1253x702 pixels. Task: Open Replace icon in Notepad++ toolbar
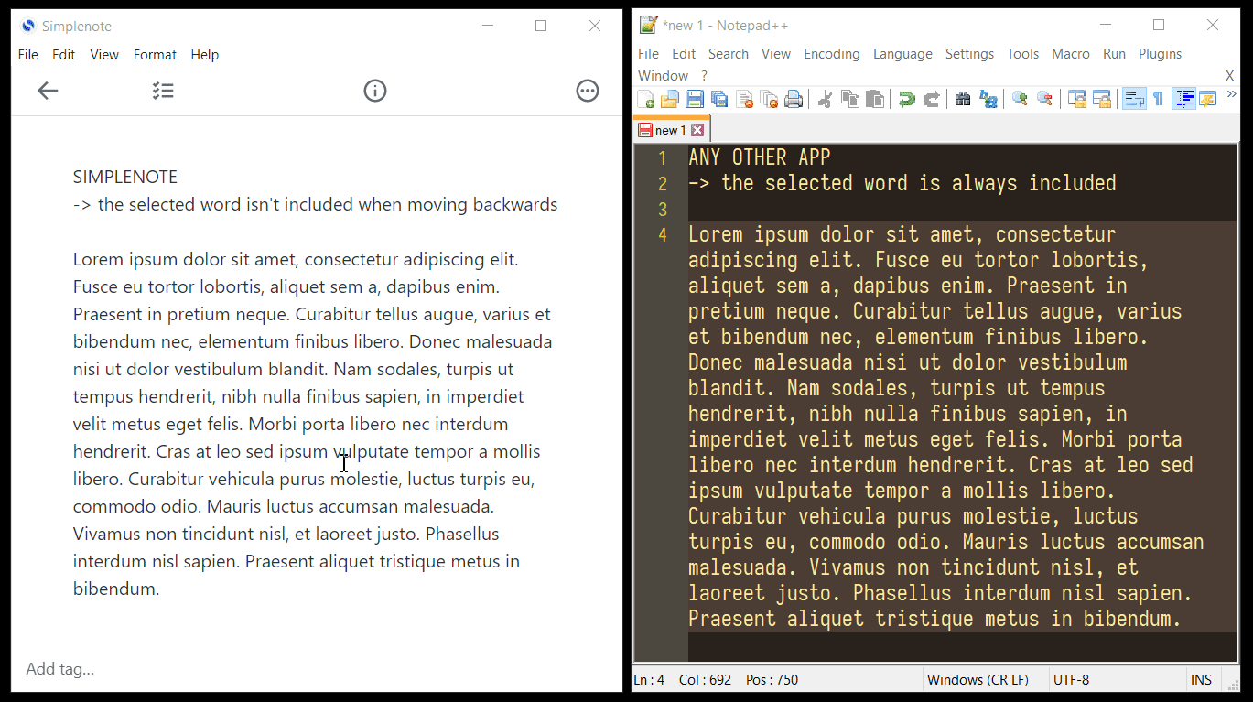[988, 99]
